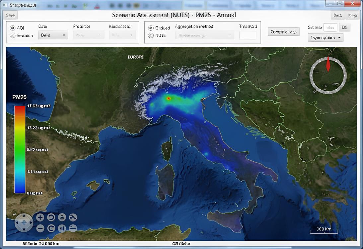Click Save in the top-left corner
Viewport: 363px width, 249px height.
point(10,16)
